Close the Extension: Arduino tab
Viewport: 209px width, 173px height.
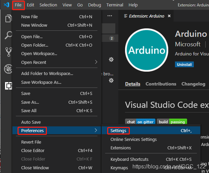pyautogui.click(x=169, y=16)
